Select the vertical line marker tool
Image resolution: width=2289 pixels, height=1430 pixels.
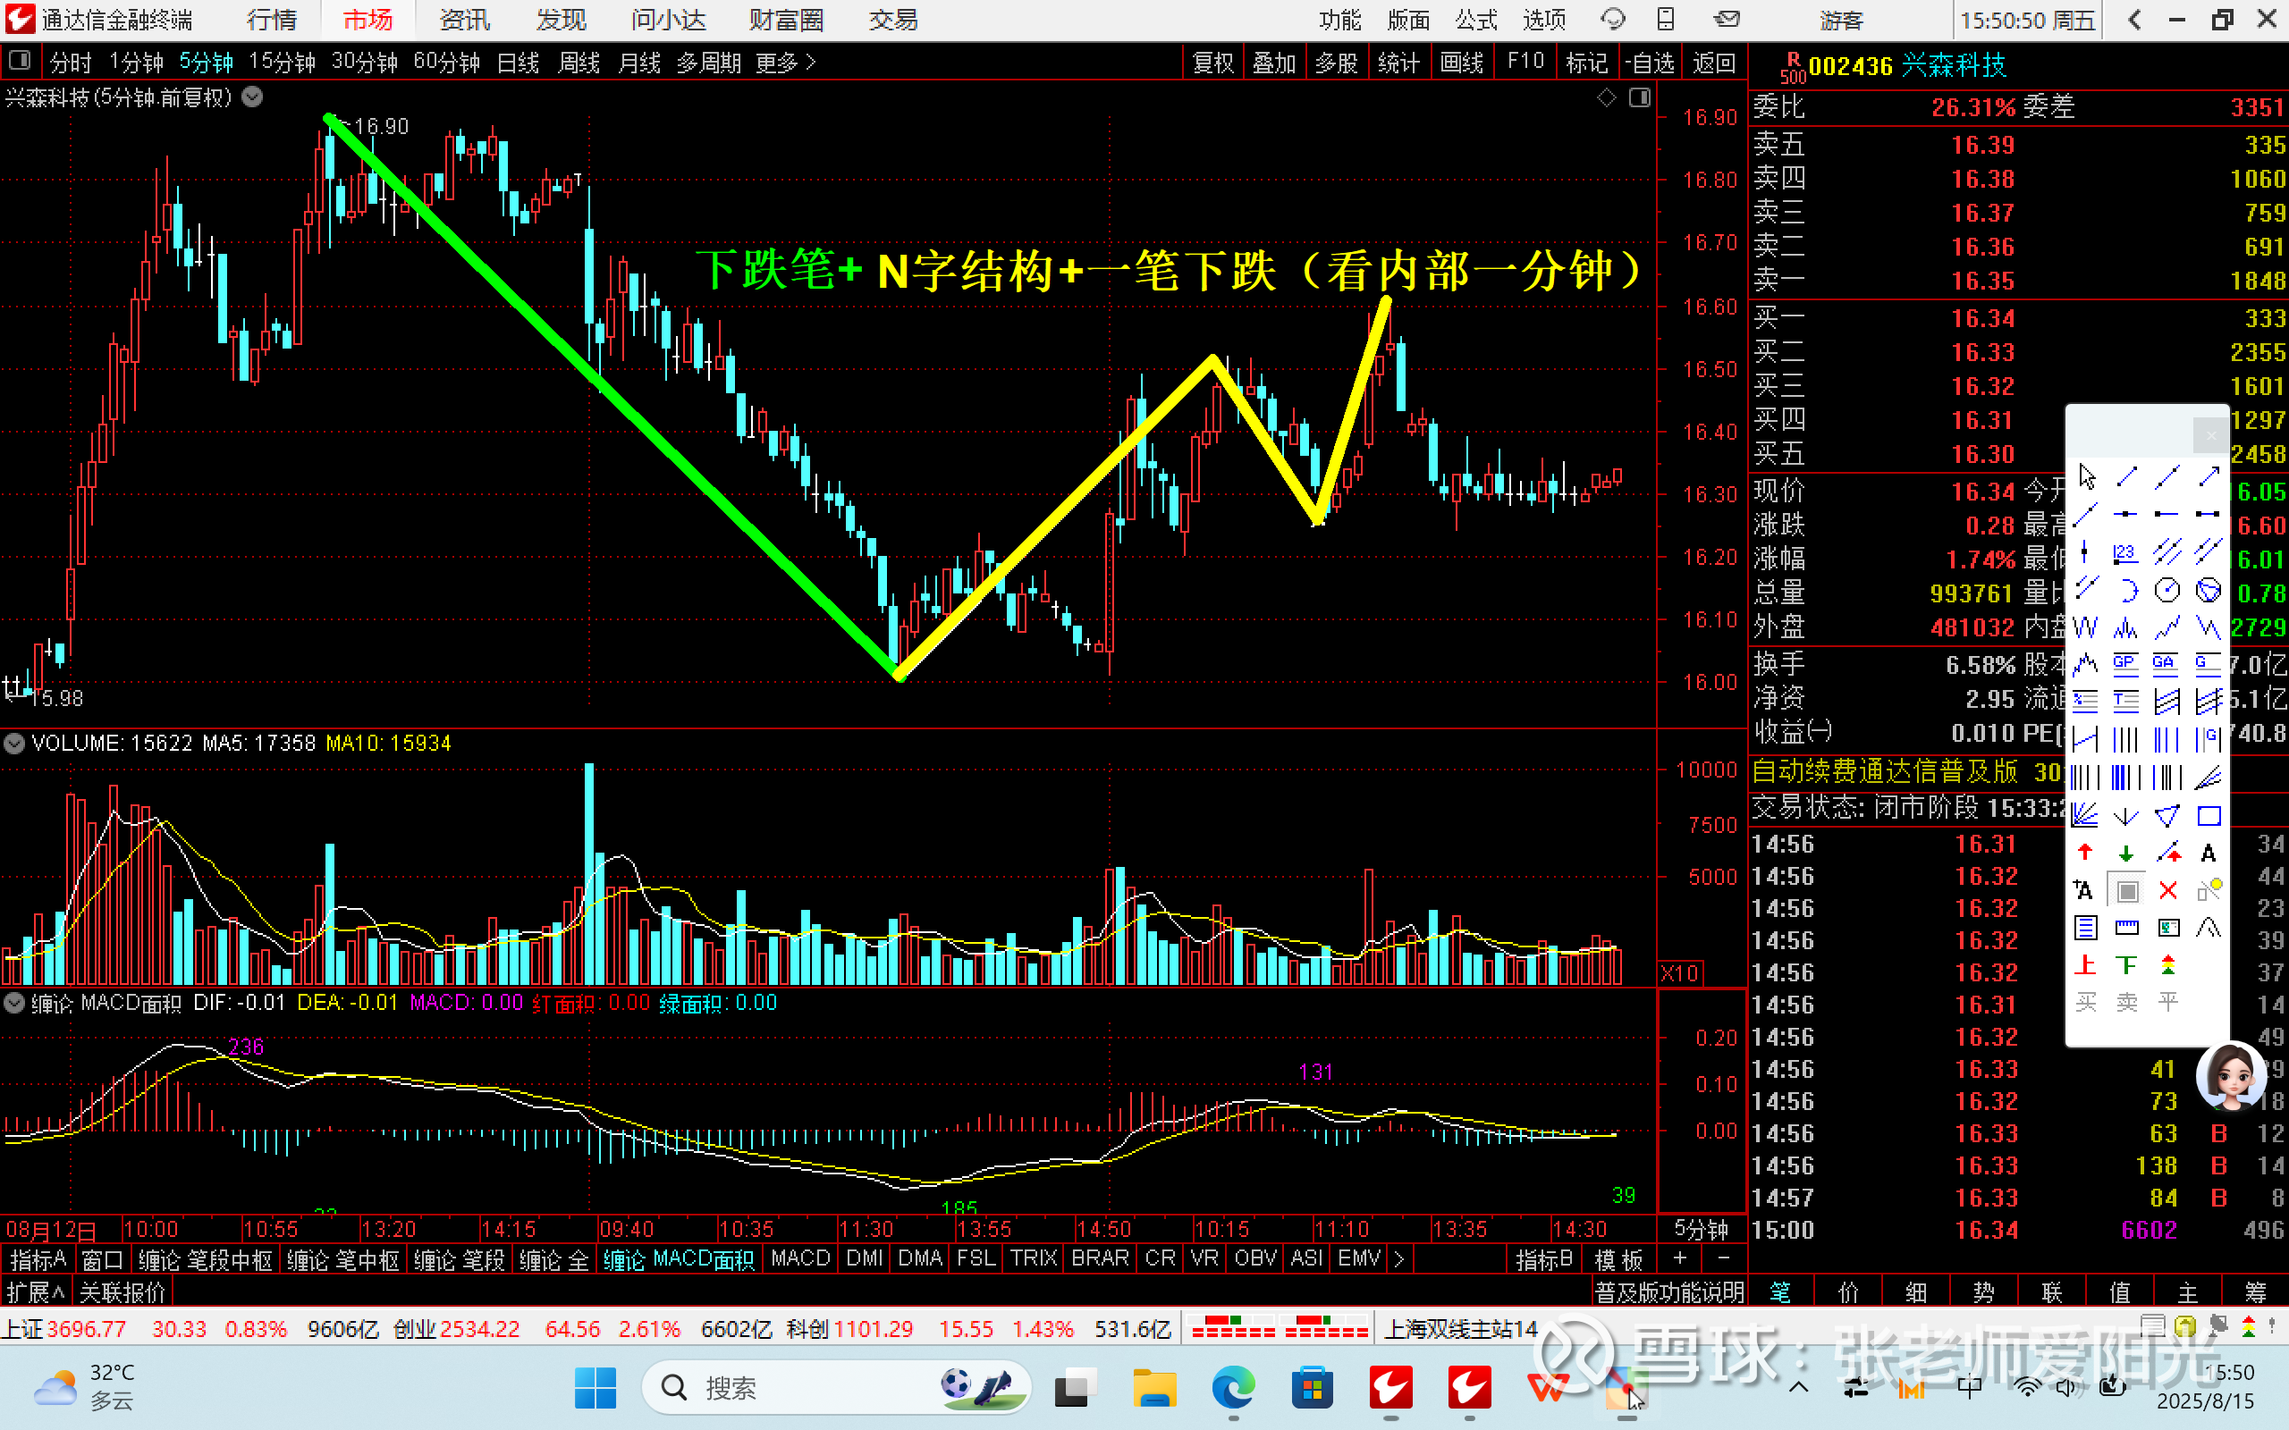pos(2085,552)
